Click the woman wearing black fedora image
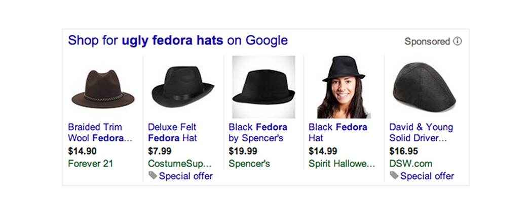The width and height of the screenshot is (532, 212). click(x=344, y=87)
